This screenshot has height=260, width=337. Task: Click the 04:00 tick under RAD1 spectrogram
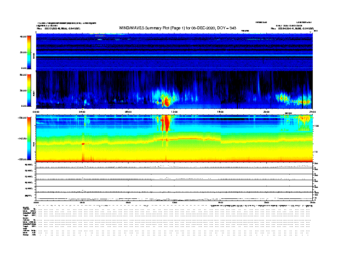pyautogui.click(x=82, y=112)
